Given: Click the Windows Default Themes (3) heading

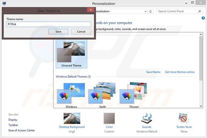Looking at the screenshot, I should (73, 77).
